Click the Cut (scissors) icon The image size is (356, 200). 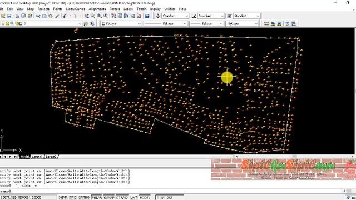point(38,16)
